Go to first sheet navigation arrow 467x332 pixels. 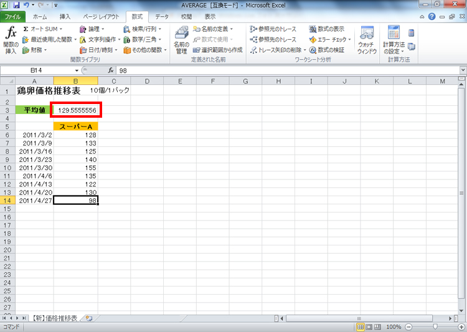click(4, 318)
